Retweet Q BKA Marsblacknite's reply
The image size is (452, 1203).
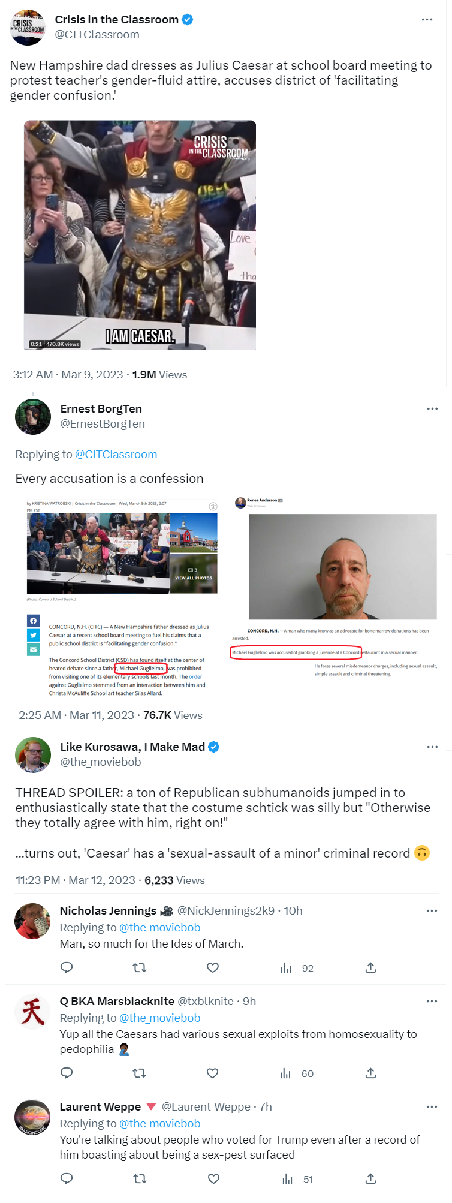[140, 1073]
